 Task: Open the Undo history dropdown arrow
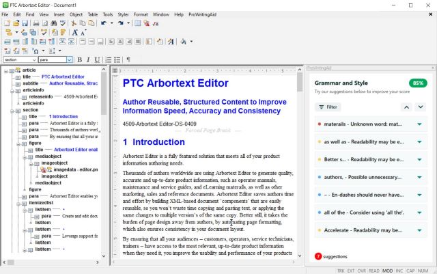[x=112, y=23]
